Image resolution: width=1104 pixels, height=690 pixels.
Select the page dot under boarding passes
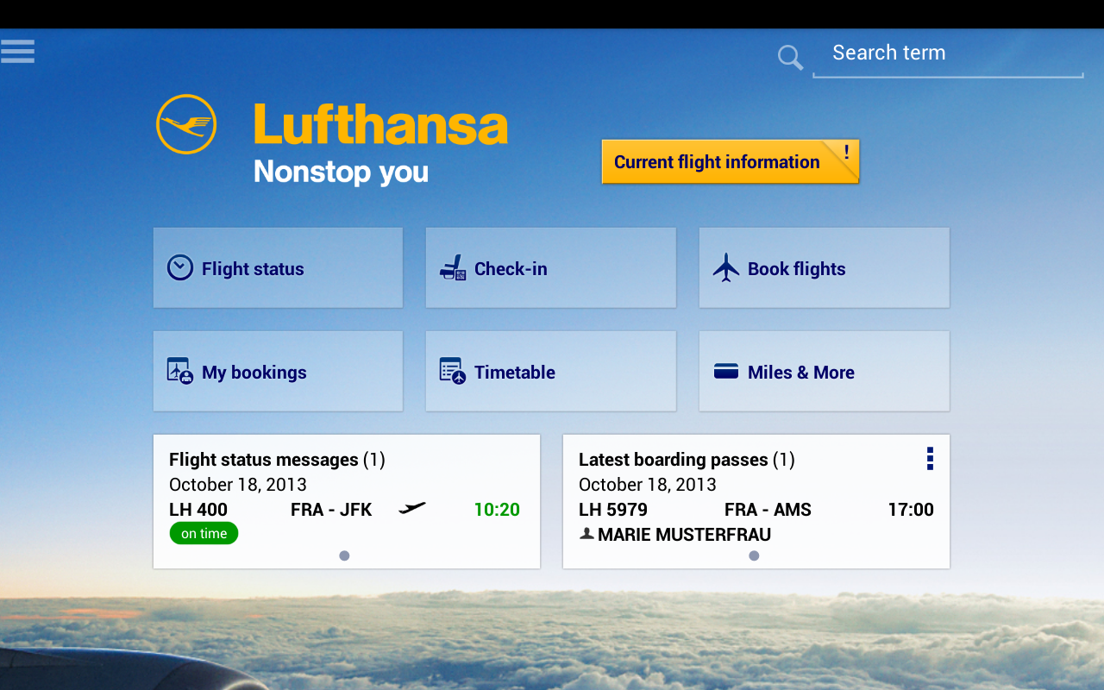point(754,556)
